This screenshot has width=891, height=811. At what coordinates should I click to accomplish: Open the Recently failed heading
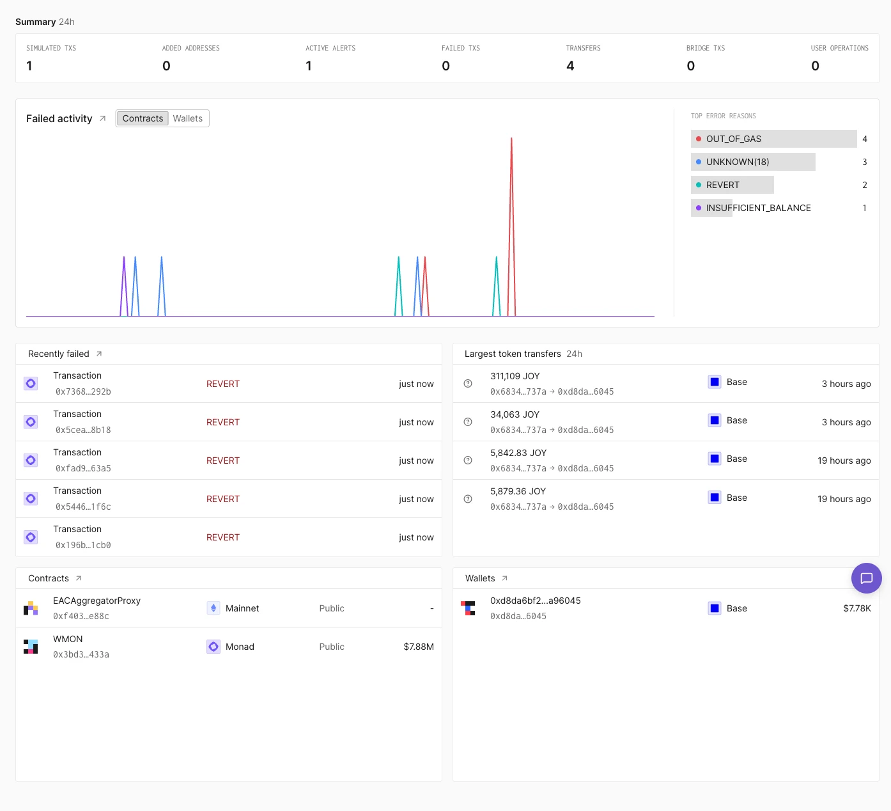click(x=59, y=354)
